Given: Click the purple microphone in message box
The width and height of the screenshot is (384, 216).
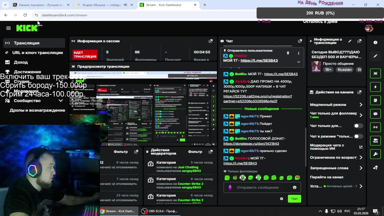Looking at the screenshot, I should tap(230, 187).
